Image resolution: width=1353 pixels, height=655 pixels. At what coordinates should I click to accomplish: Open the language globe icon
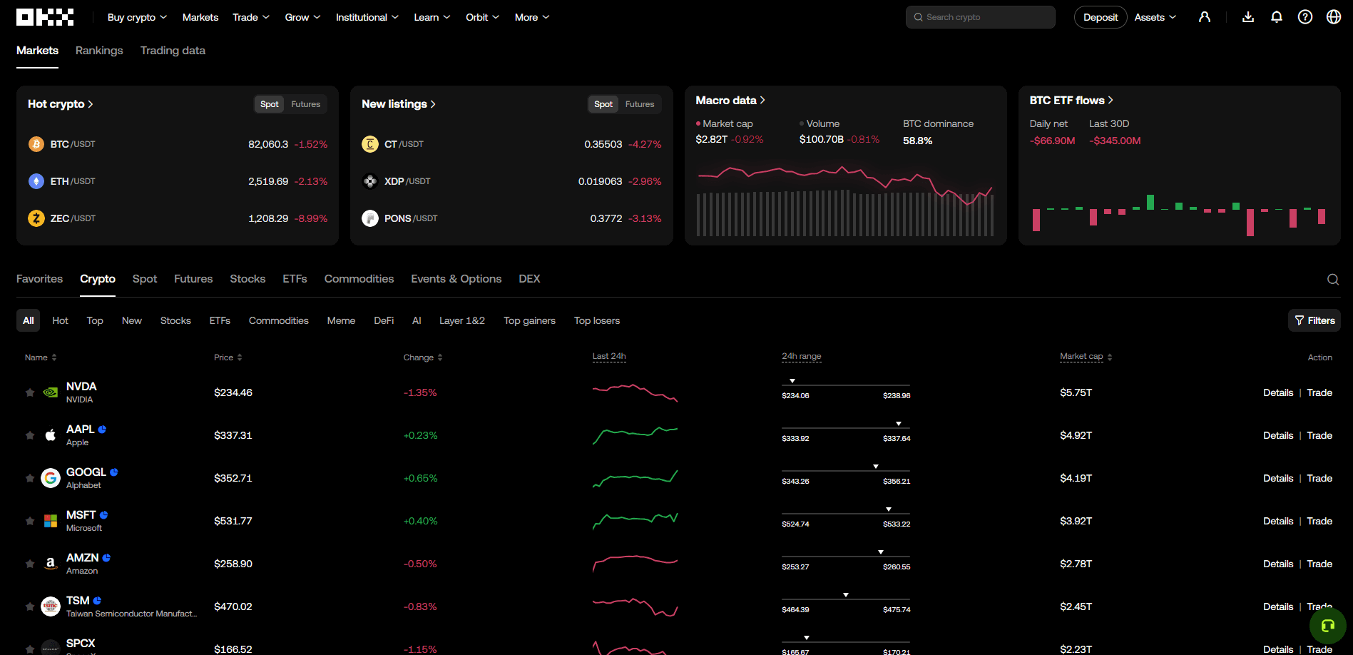pos(1334,17)
